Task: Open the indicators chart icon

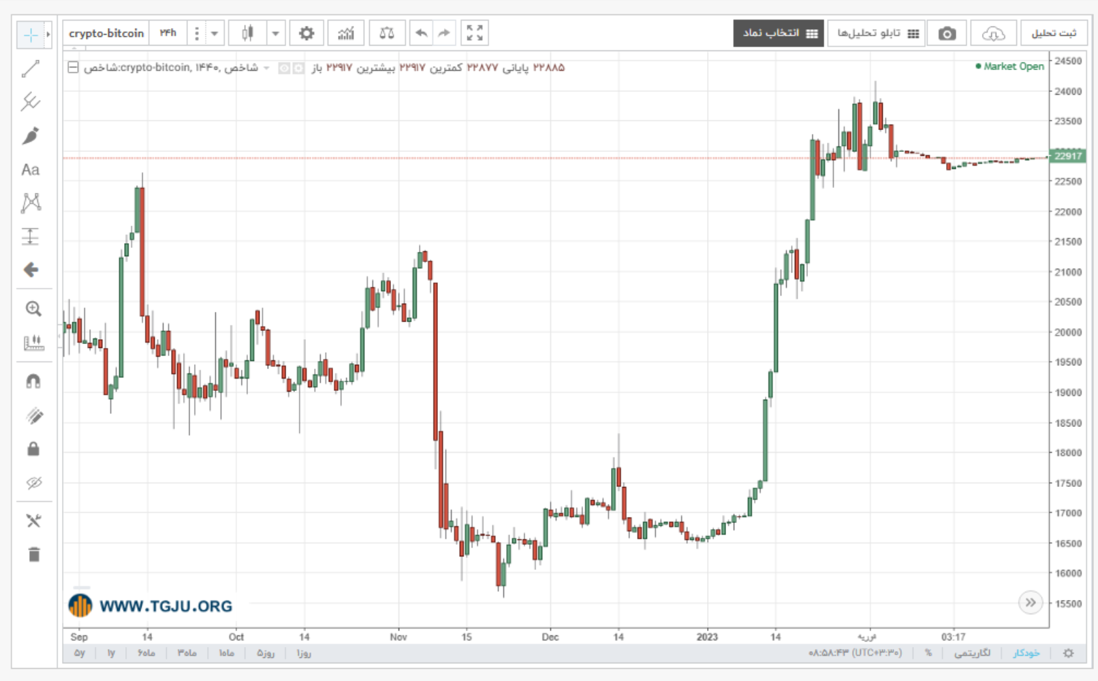Action: 346,33
